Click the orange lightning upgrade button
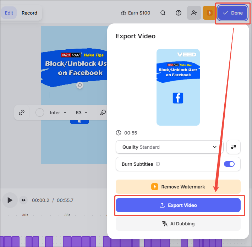252x247 pixels. [x=209, y=13]
